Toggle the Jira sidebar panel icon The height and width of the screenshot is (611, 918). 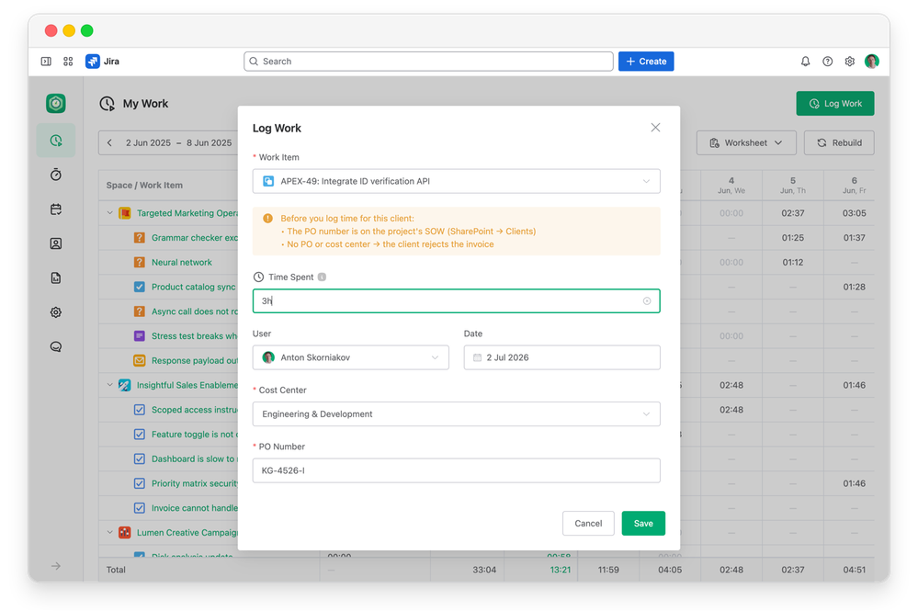pos(46,62)
